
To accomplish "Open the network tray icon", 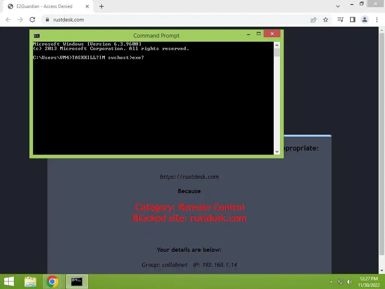I will tap(340, 282).
